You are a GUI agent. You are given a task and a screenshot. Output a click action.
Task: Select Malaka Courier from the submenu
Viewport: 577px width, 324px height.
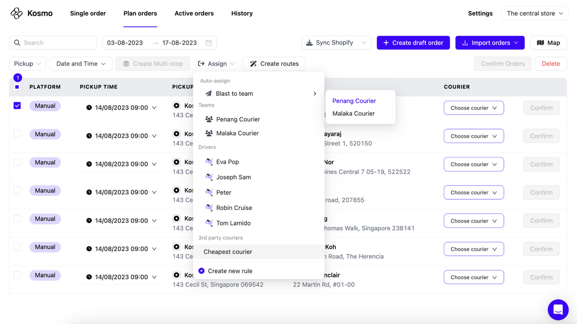click(x=353, y=113)
